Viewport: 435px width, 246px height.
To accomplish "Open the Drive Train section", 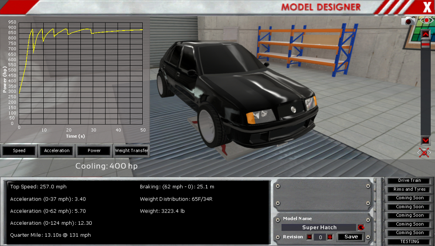I will click(410, 181).
